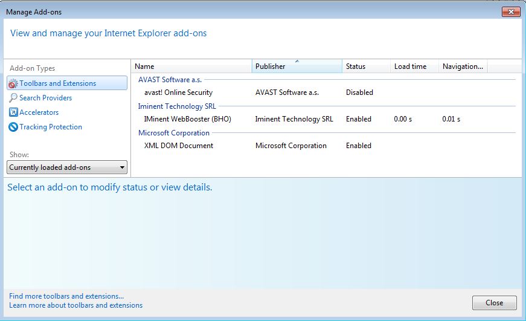Image resolution: width=526 pixels, height=321 pixels.
Task: Click Iminent Technology SRL publisher cell
Action: [x=294, y=119]
